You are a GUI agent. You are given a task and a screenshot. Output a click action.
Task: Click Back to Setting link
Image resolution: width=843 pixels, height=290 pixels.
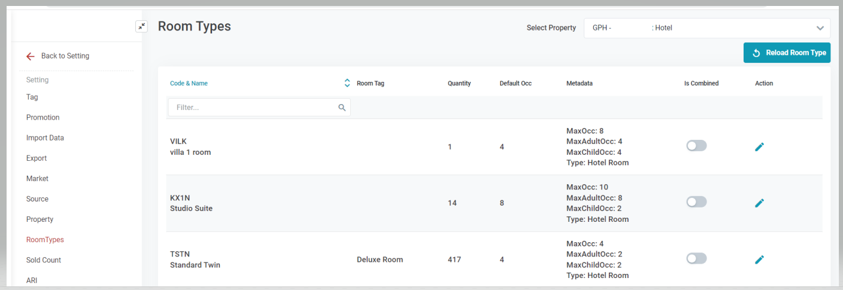coord(65,56)
